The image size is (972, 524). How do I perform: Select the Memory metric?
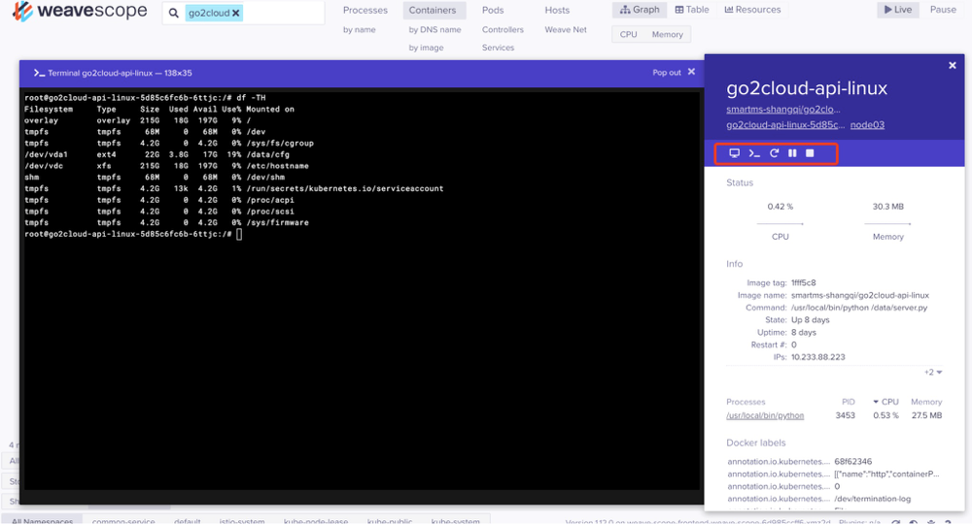tap(668, 35)
